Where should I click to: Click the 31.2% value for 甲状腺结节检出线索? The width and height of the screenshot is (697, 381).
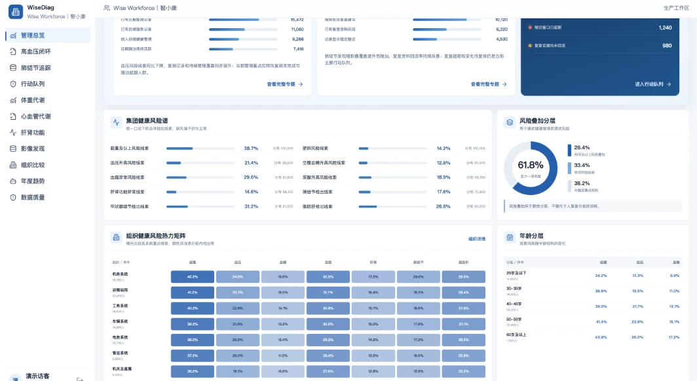click(x=251, y=206)
